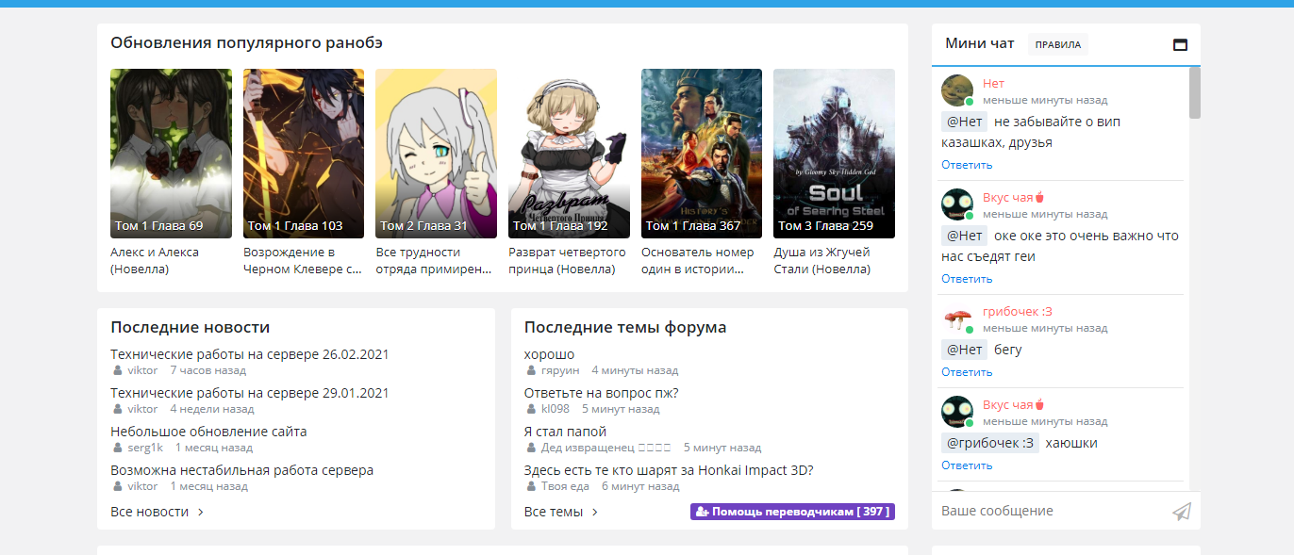The image size is (1294, 555).
Task: View all forum topics via Все темы
Action: 554,513
